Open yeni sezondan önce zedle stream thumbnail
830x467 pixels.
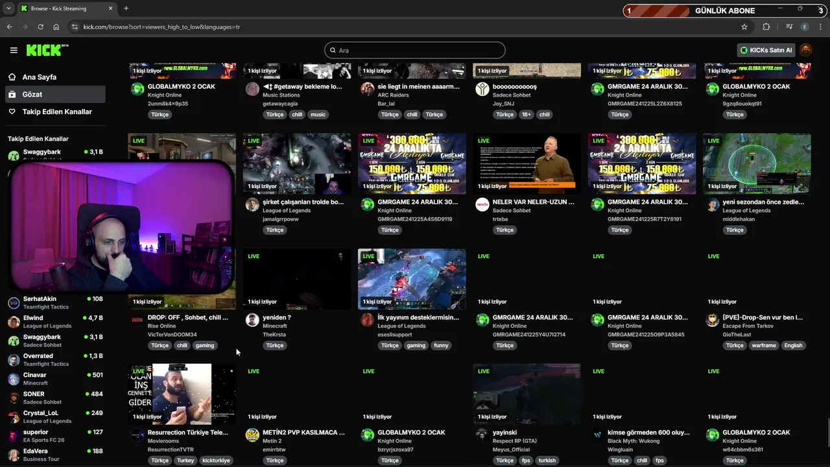point(757,163)
